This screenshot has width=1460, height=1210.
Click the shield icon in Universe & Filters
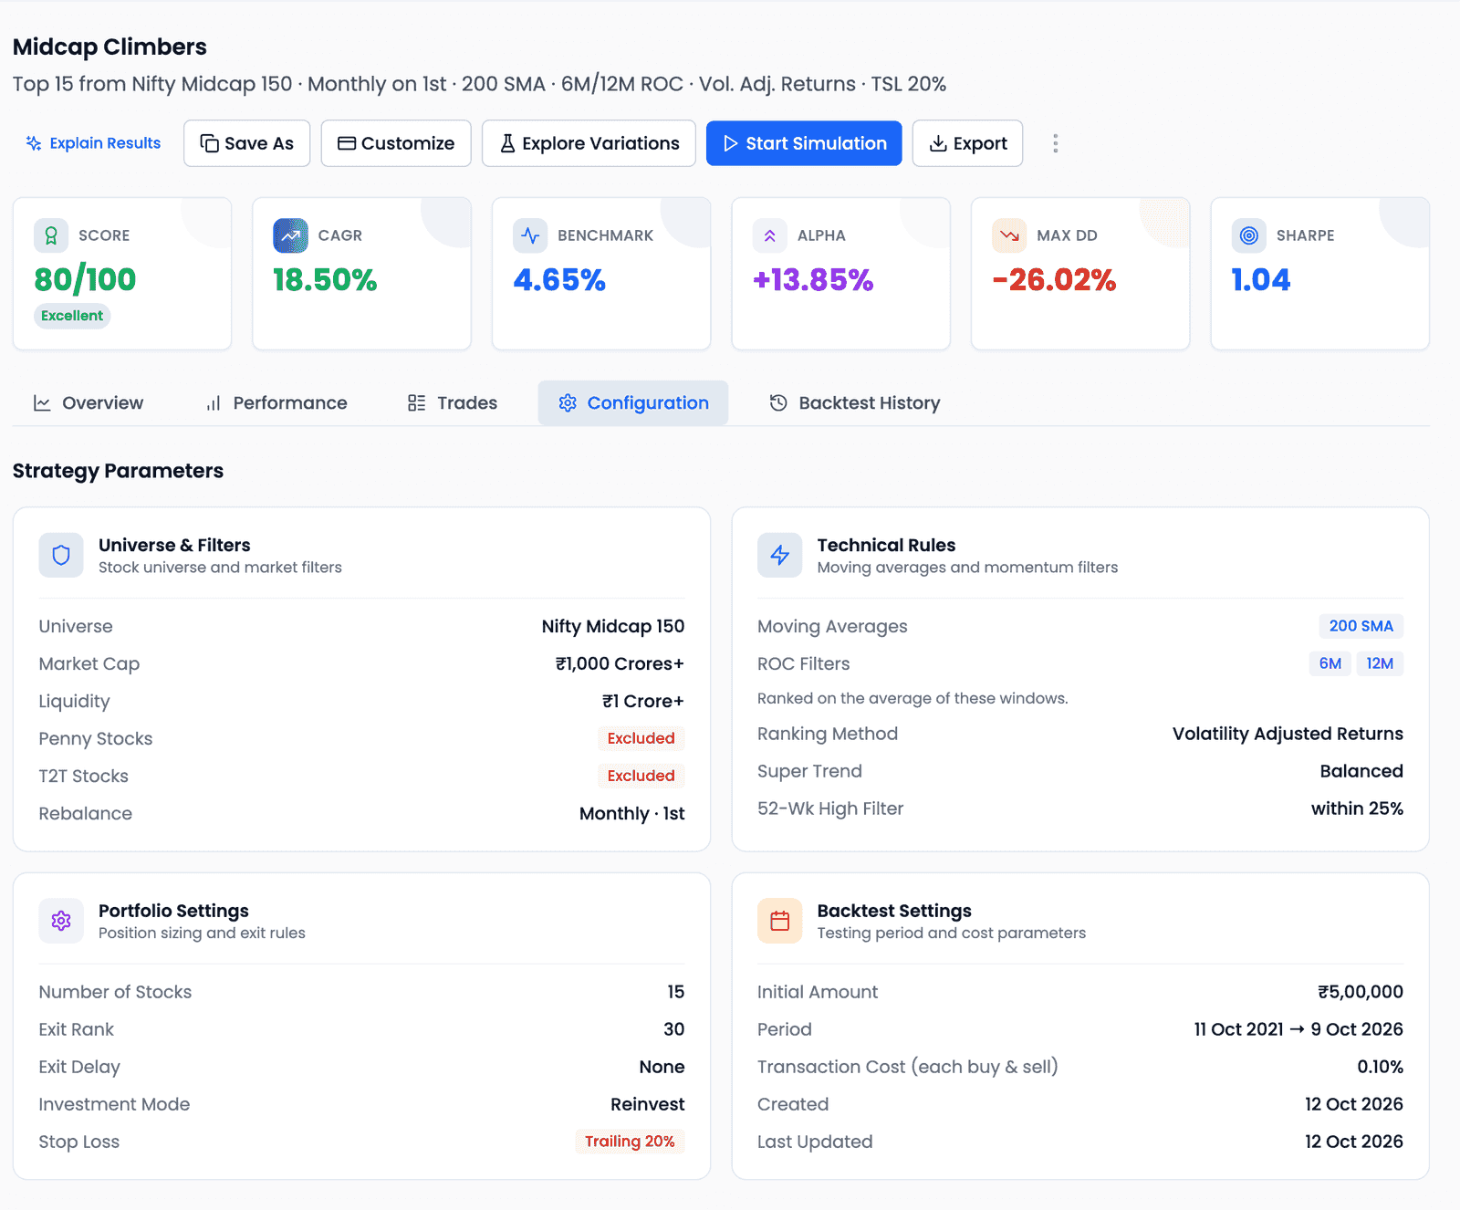point(61,555)
